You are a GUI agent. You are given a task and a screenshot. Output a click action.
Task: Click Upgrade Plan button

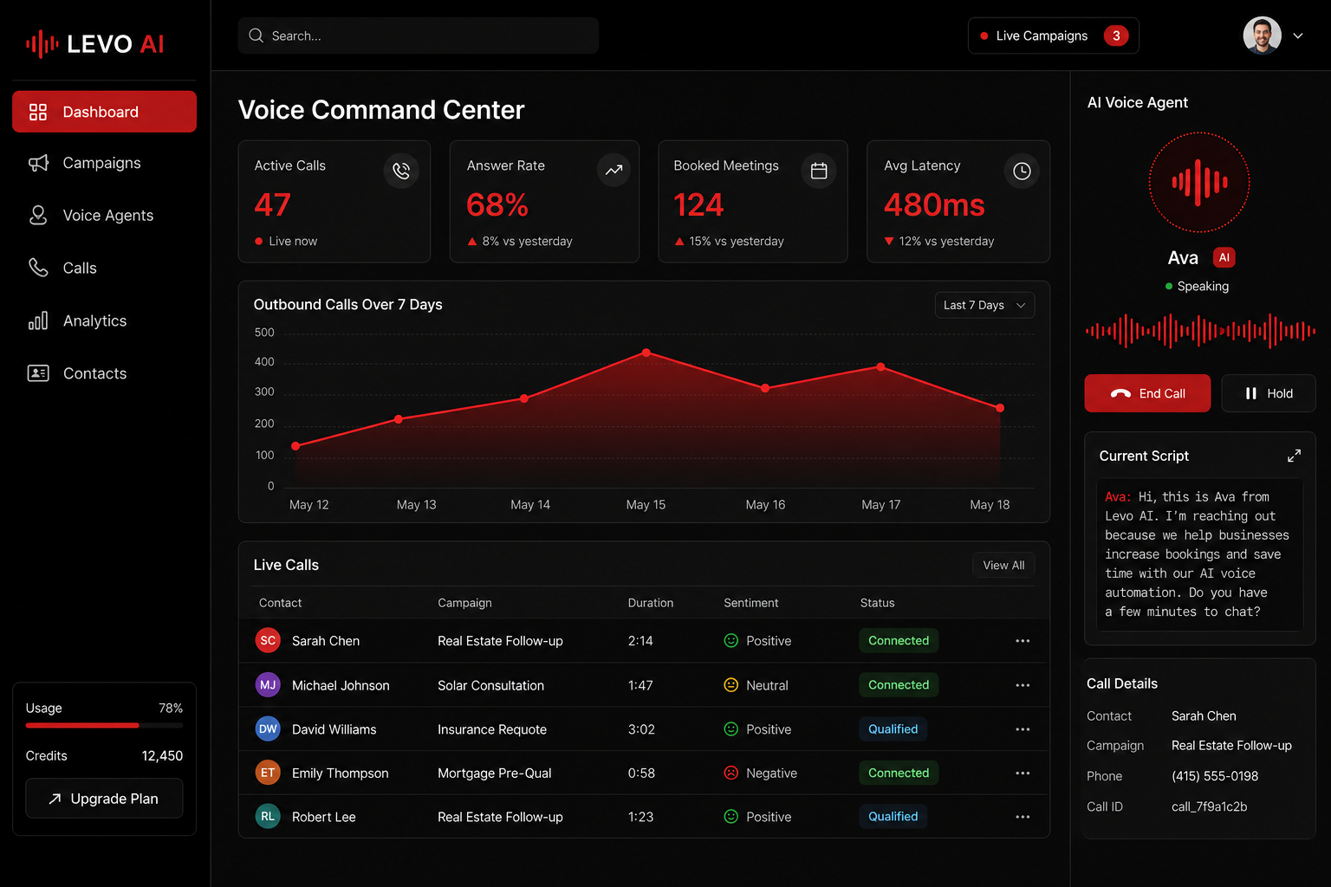pyautogui.click(x=104, y=799)
